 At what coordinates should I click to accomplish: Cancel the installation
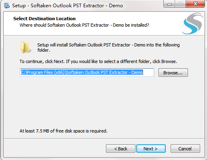185,149
